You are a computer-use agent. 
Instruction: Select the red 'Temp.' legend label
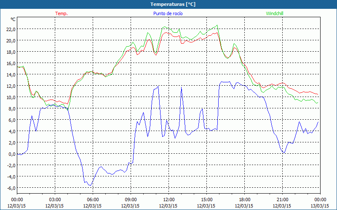[62, 13]
